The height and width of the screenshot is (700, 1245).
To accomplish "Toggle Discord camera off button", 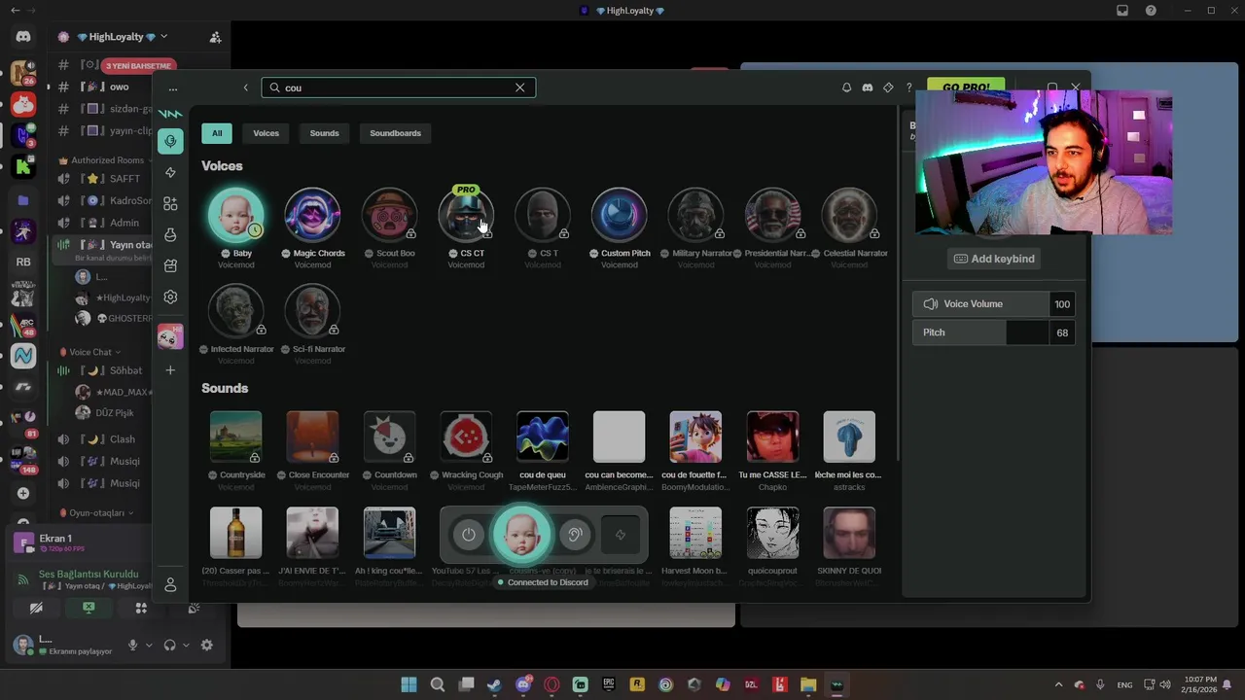I will [x=36, y=608].
